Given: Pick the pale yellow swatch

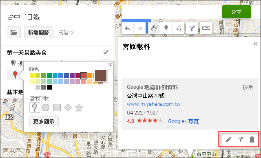Looking at the screenshot, I should pos(32,81).
